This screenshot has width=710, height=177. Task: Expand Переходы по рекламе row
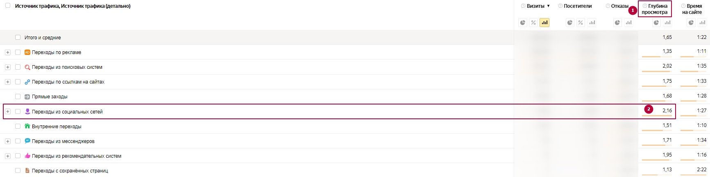tap(8, 52)
